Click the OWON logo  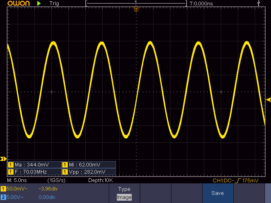pyautogui.click(x=19, y=3)
